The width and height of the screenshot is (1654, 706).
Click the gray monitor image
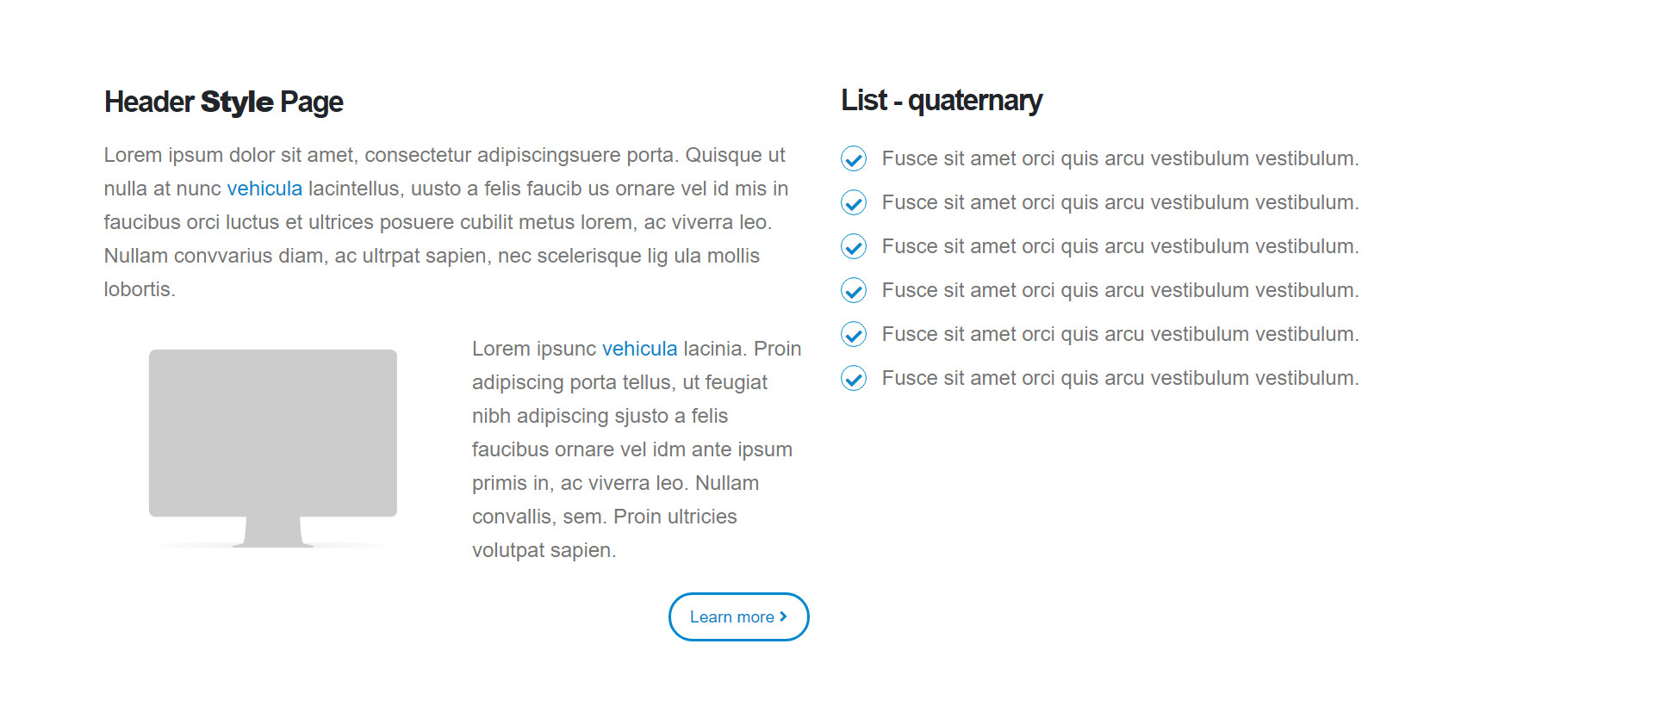(273, 448)
